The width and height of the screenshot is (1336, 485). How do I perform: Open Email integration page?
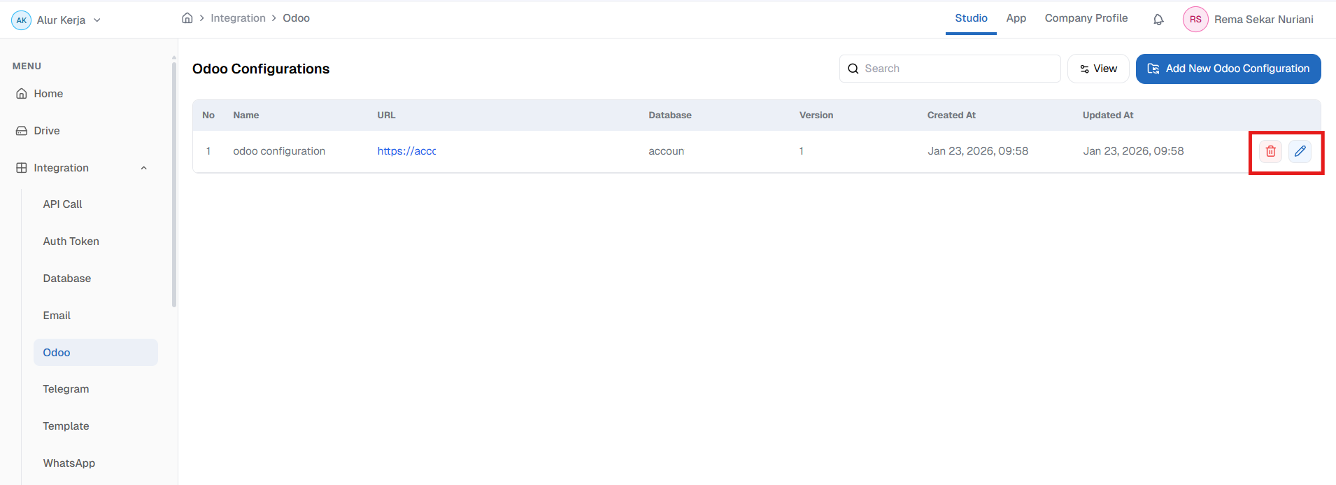click(x=57, y=316)
